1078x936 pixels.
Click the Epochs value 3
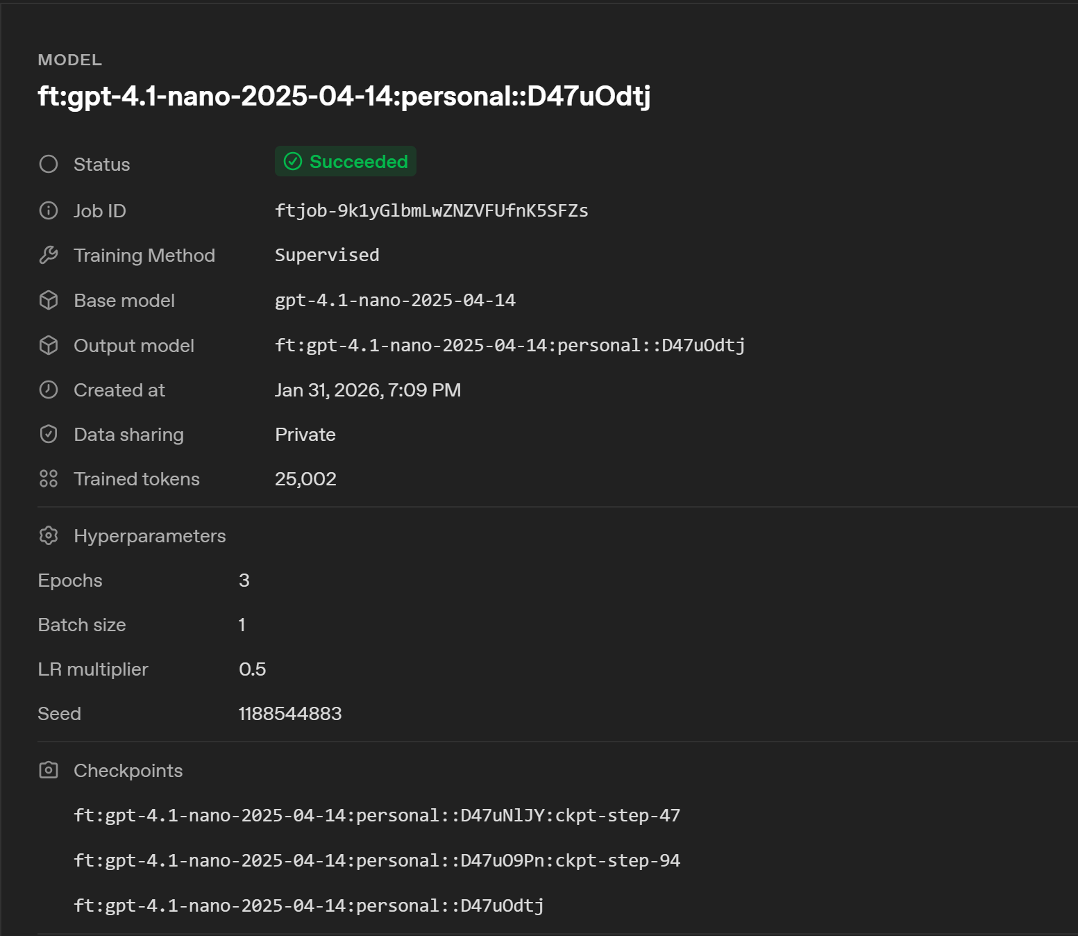[244, 580]
